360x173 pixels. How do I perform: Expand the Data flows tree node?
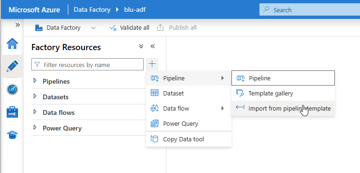coord(35,112)
